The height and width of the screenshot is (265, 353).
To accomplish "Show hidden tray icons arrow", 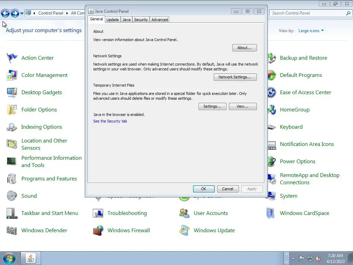I will coord(293,258).
